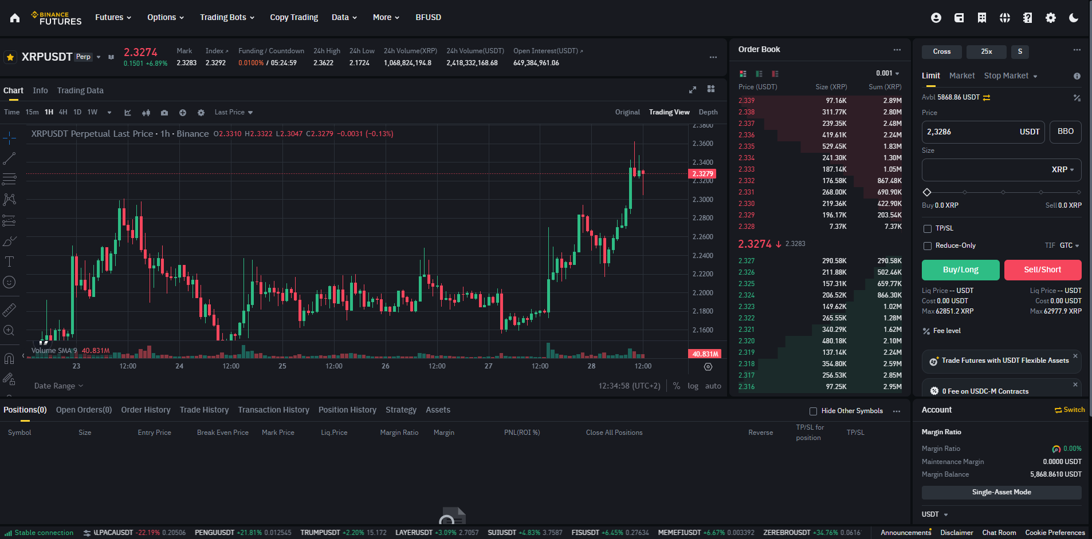Switch chart to Original view
The height and width of the screenshot is (539, 1092).
click(627, 112)
